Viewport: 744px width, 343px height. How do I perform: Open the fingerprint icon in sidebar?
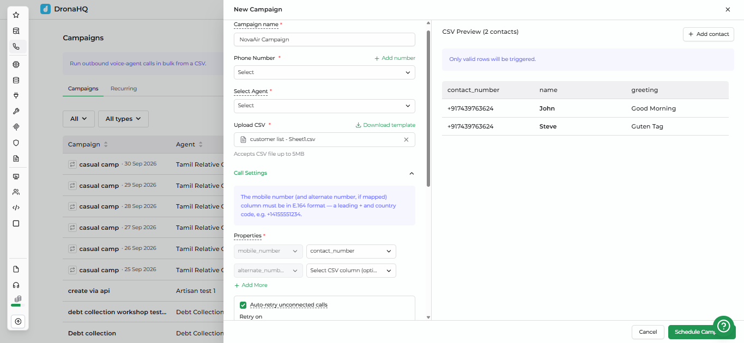pos(16,127)
